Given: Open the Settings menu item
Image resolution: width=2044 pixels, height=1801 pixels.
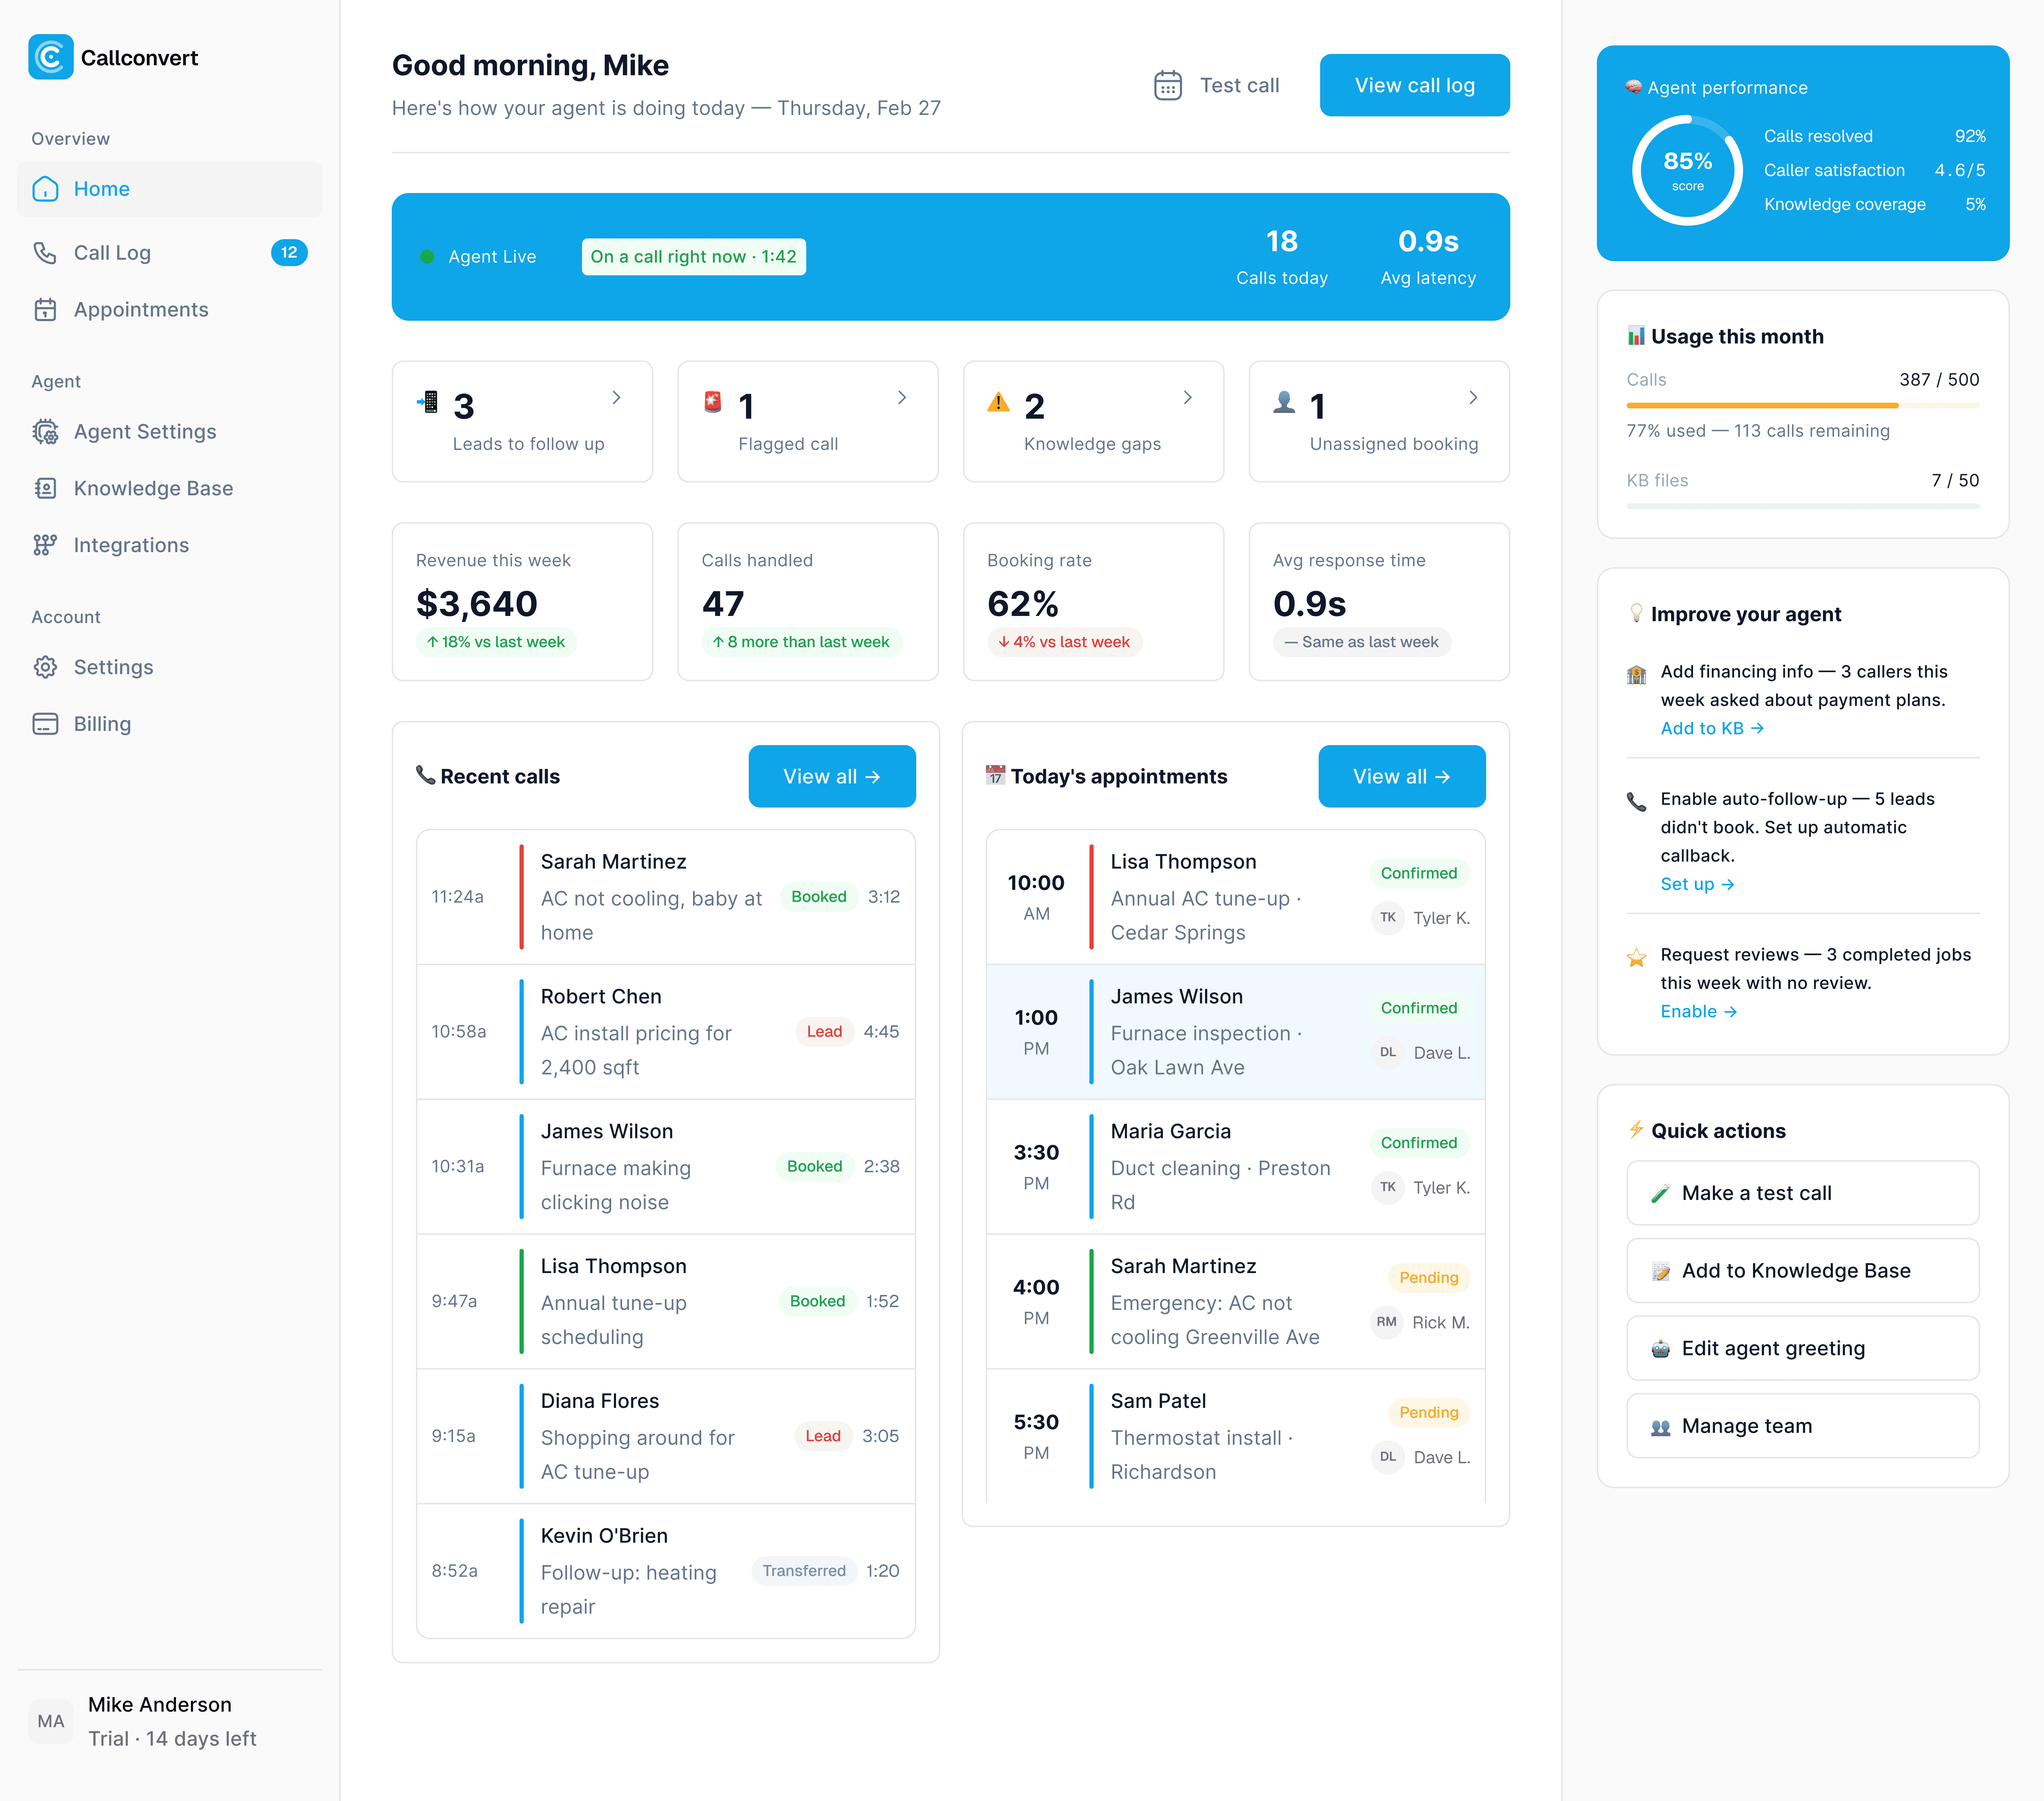Looking at the screenshot, I should 113,667.
